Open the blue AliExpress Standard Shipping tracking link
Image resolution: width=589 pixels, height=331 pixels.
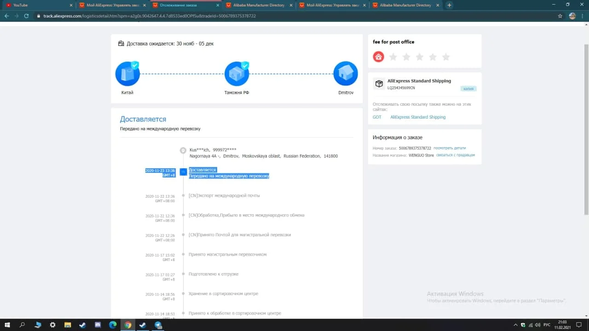[418, 117]
